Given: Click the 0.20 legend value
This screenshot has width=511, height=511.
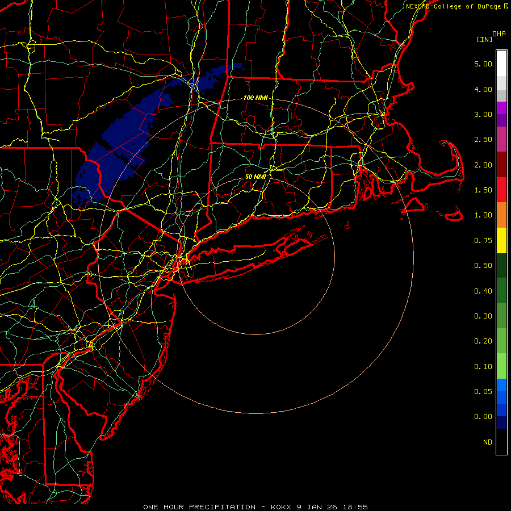Looking at the screenshot, I should [x=483, y=341].
